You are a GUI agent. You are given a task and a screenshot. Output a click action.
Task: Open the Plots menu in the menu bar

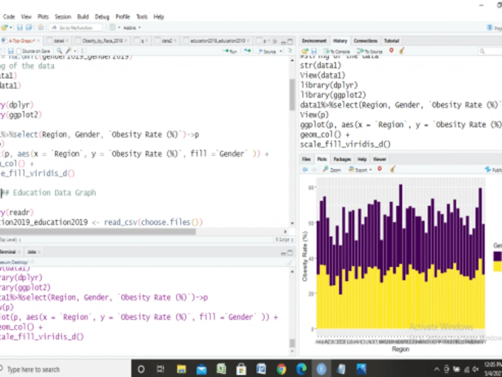pos(43,17)
